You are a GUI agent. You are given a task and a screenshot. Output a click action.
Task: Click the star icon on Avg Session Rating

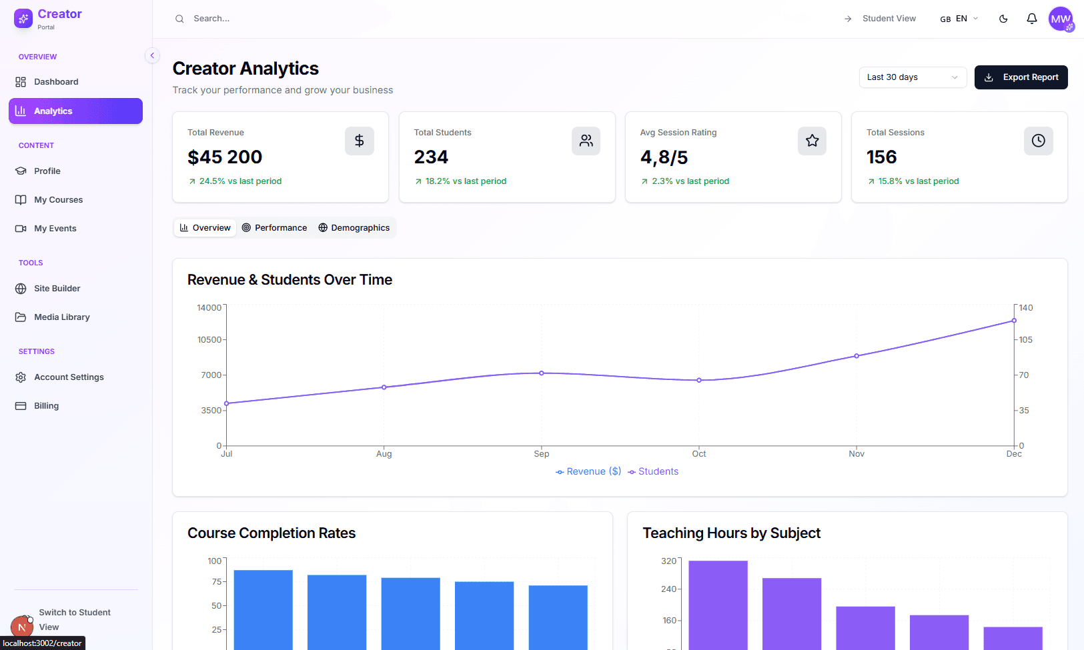(812, 141)
